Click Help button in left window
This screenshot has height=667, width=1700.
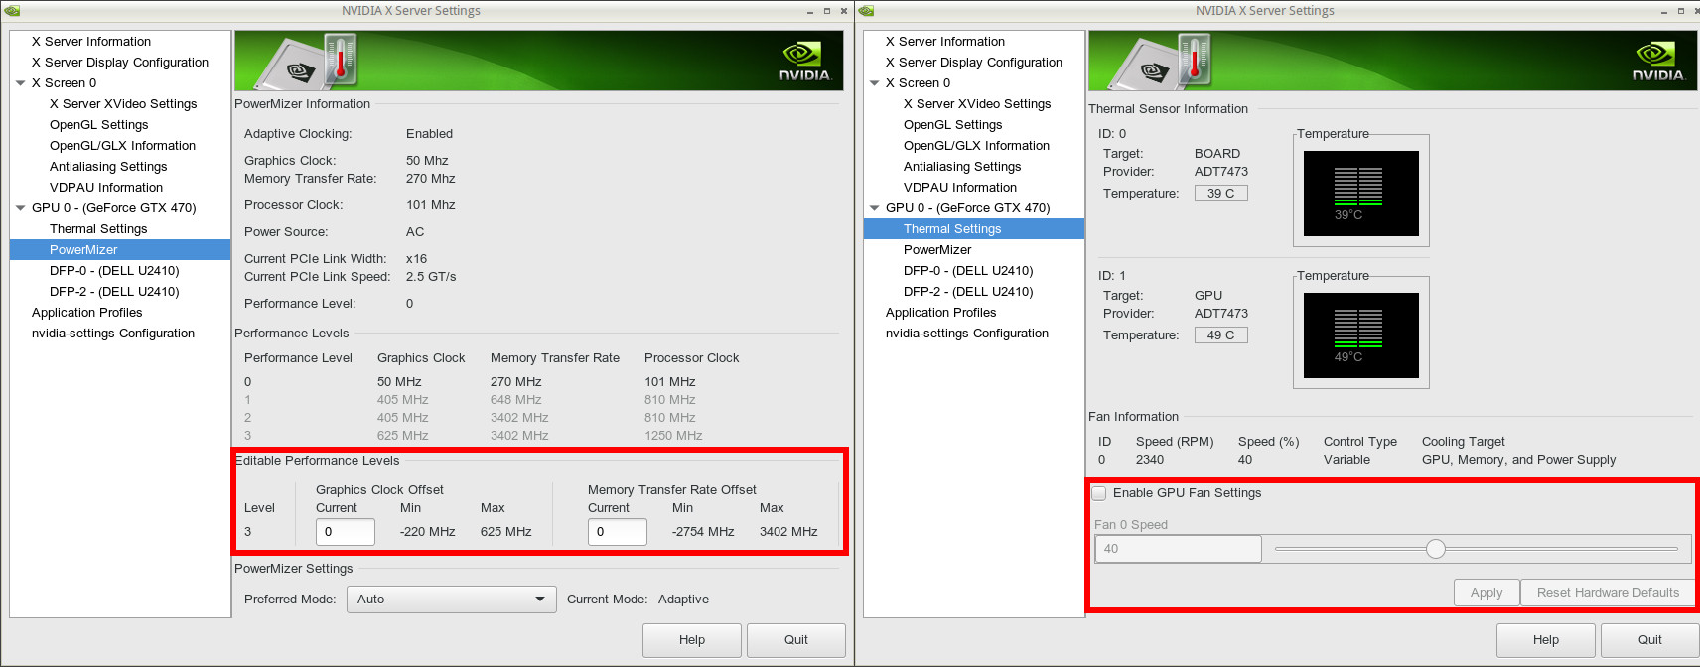click(692, 640)
